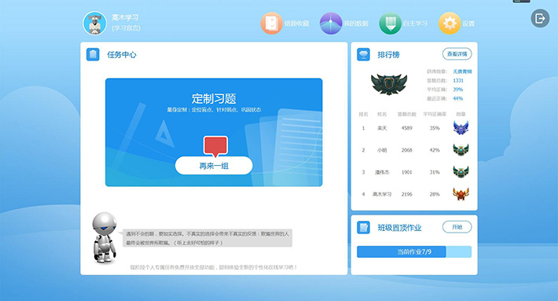Click the 31% accuracy cell
558x301 pixels.
435,172
